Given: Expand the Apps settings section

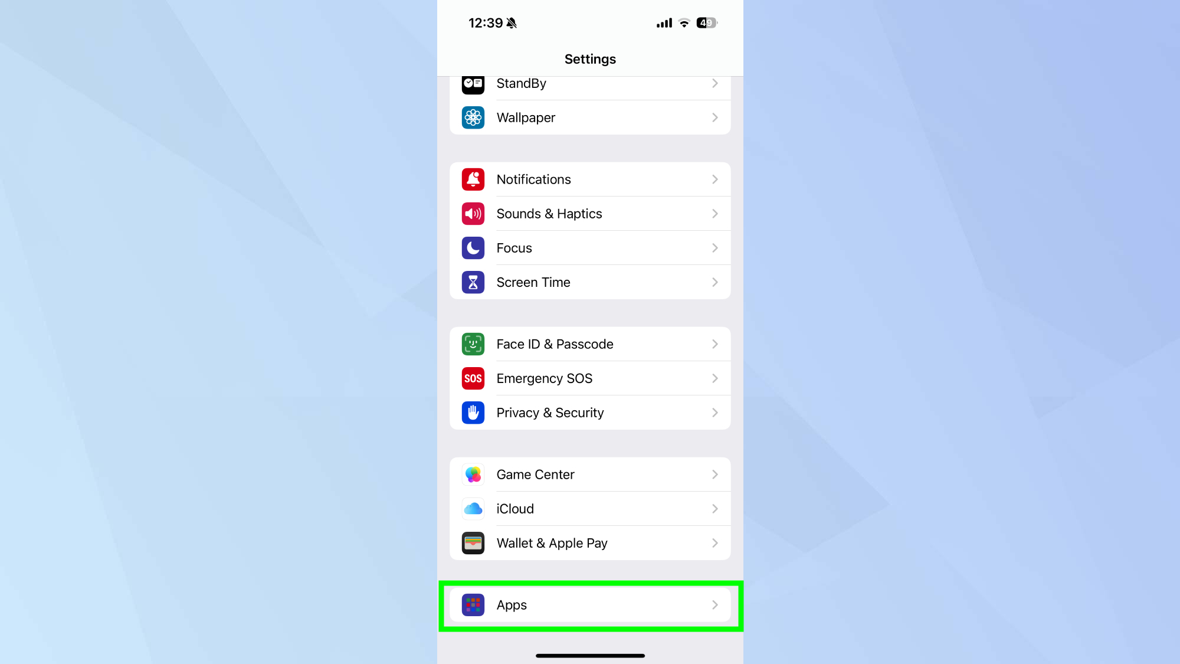Looking at the screenshot, I should pos(590,605).
